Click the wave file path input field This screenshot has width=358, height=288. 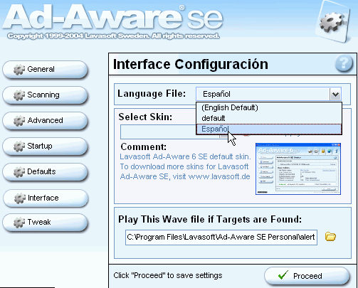(x=221, y=237)
